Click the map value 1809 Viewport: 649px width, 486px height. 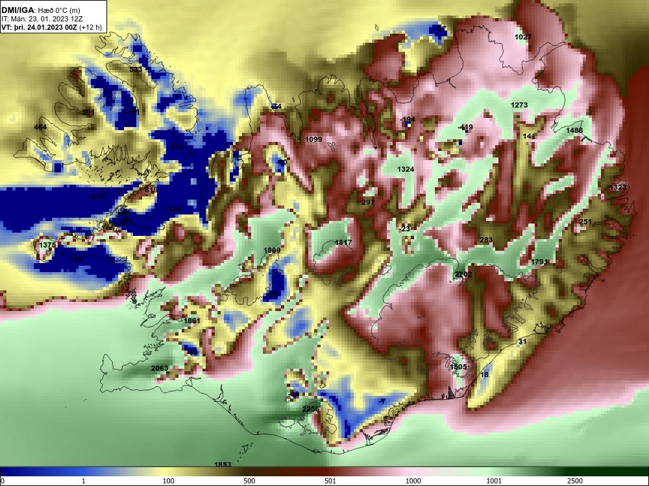point(272,250)
